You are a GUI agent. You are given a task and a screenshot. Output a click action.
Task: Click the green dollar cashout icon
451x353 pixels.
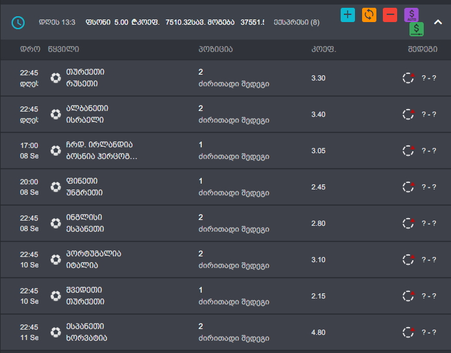[417, 29]
